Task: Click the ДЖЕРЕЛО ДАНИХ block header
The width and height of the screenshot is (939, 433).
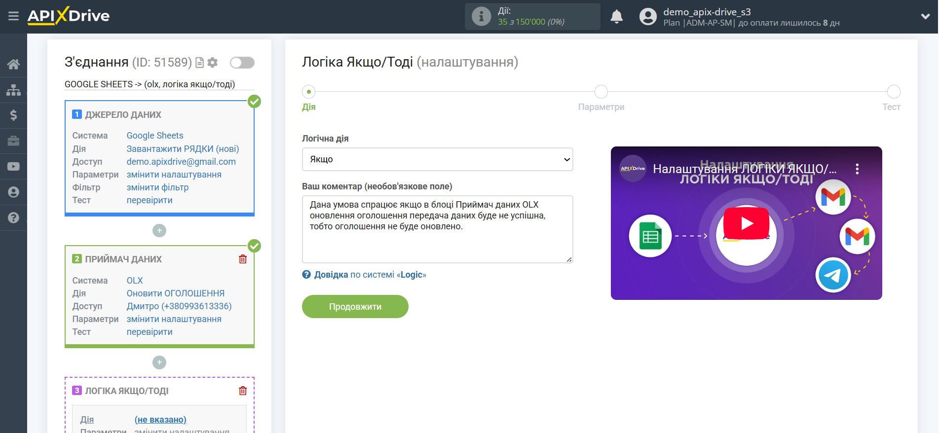Action: point(123,115)
